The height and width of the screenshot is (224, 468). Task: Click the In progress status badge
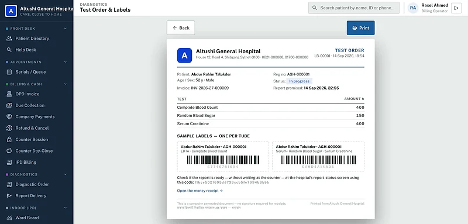[x=300, y=81]
